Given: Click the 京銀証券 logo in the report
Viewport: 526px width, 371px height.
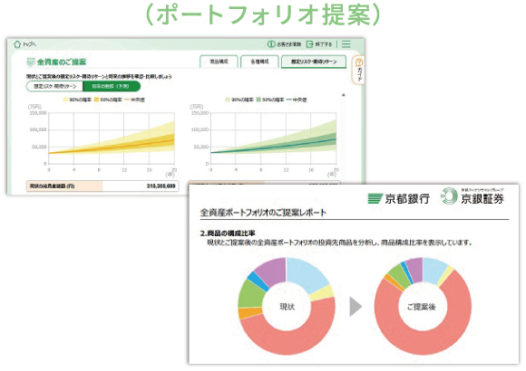Looking at the screenshot, I should click(472, 196).
